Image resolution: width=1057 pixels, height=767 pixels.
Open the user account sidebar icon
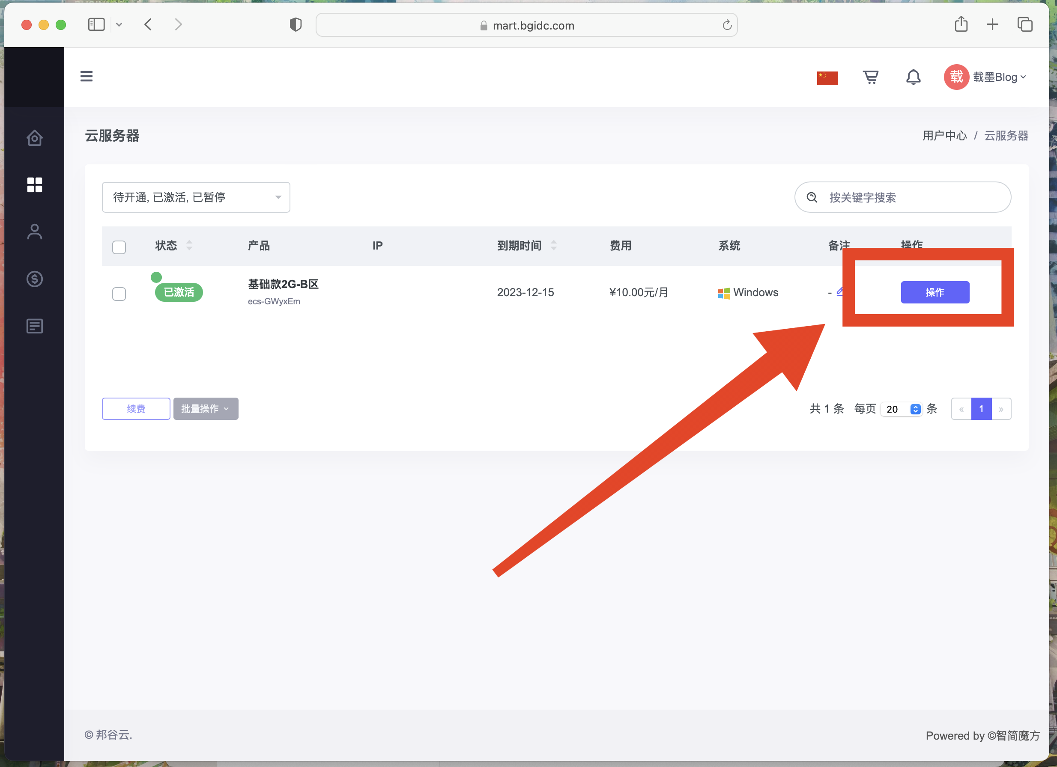(x=35, y=232)
